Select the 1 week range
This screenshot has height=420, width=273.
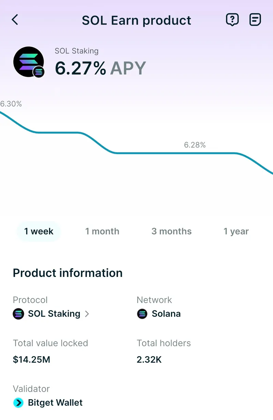(x=39, y=231)
